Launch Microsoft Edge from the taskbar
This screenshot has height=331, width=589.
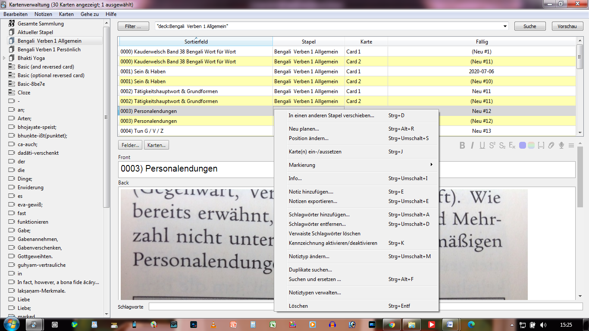pyautogui.click(x=471, y=325)
